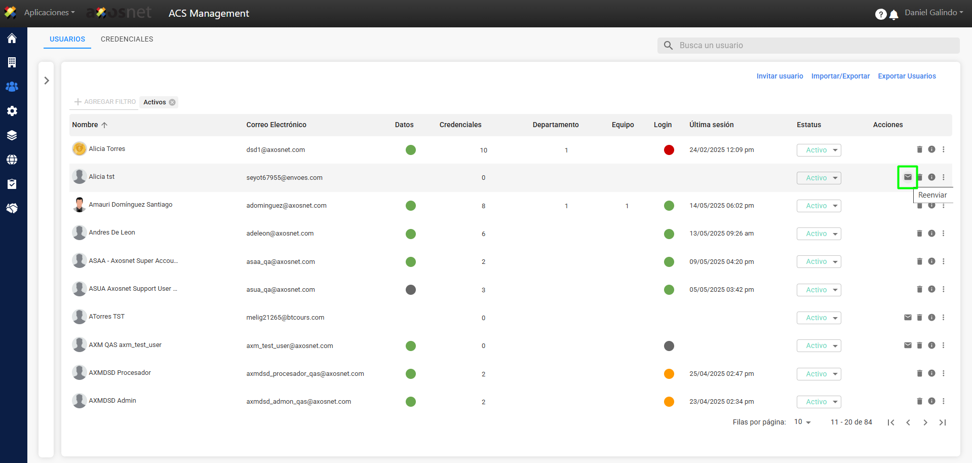Show info icon for Alicia tst
This screenshot has width=972, height=463.
click(931, 177)
